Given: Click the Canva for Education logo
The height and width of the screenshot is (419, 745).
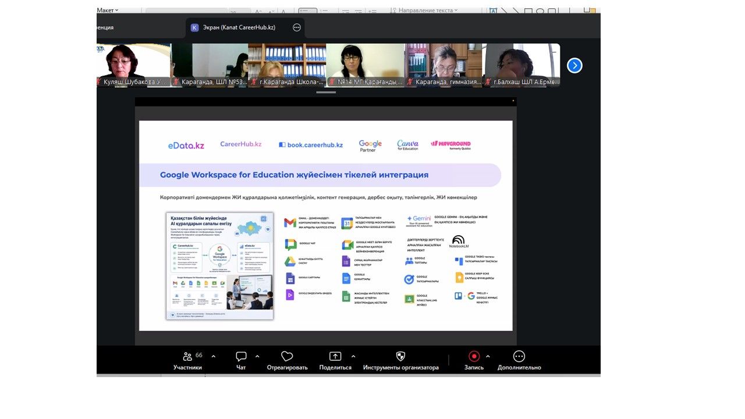Looking at the screenshot, I should [x=407, y=145].
